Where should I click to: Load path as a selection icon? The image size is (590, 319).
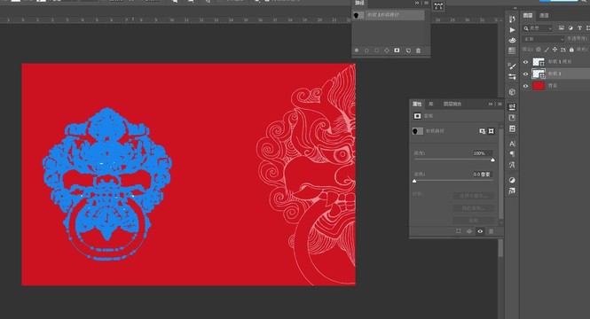[377, 51]
